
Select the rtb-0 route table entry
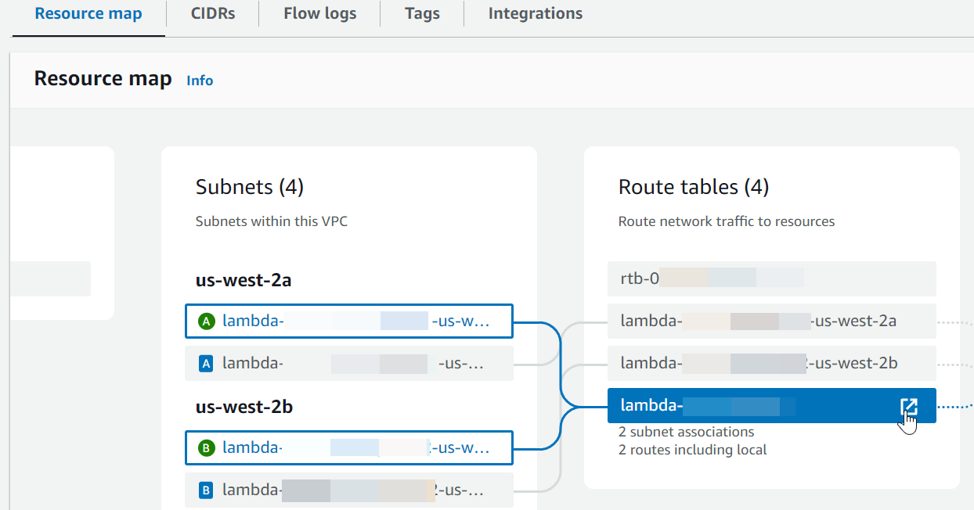(x=771, y=278)
